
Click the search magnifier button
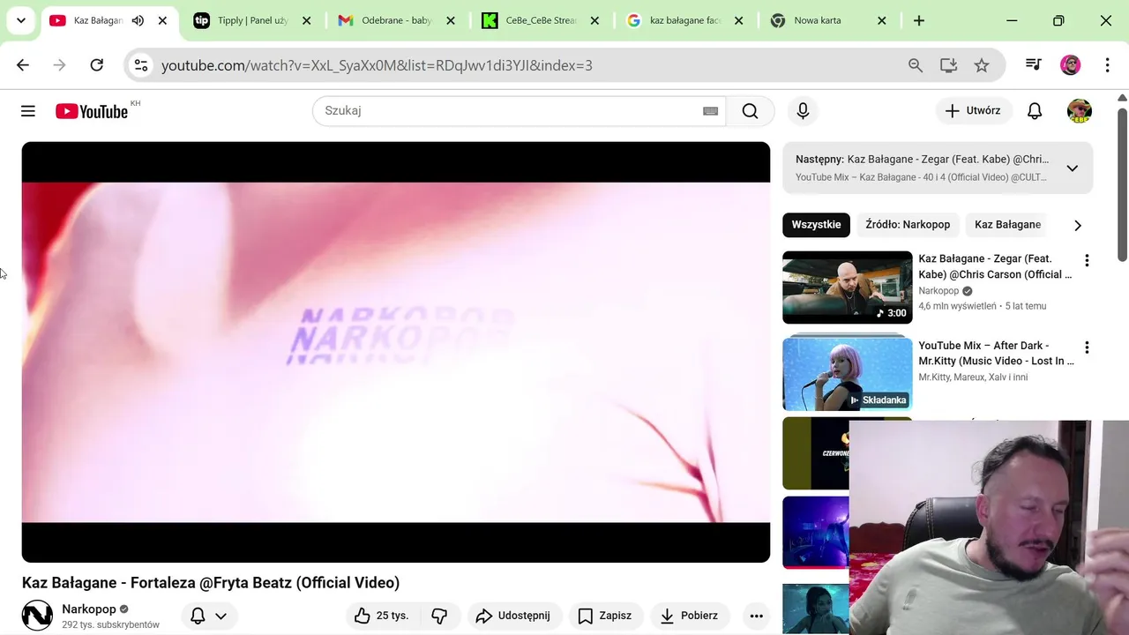[x=750, y=111]
